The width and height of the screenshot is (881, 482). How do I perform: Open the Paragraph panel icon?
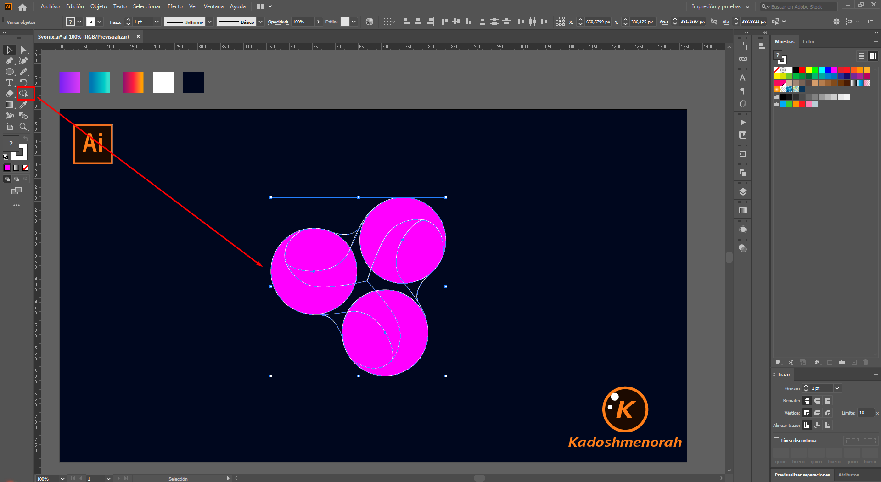[743, 91]
